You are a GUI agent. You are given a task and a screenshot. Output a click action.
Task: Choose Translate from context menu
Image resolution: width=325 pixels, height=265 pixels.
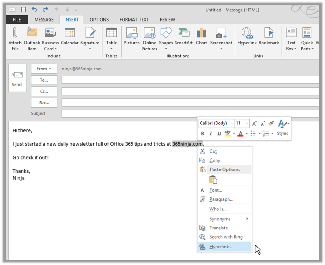point(225,228)
